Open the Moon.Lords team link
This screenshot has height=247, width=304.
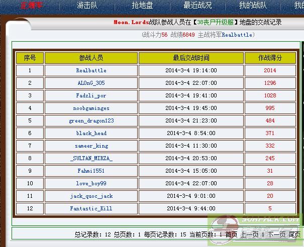pos(131,23)
